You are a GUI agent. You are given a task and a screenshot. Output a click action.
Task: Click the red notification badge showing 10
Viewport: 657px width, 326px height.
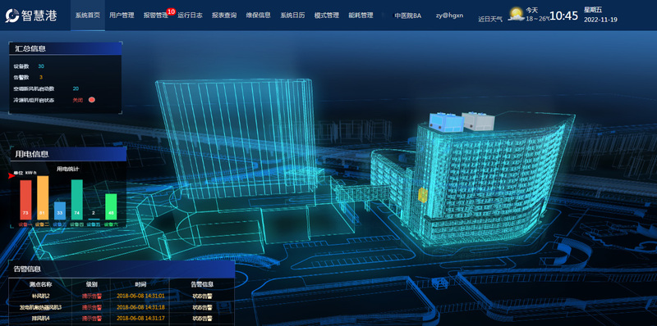click(x=171, y=11)
